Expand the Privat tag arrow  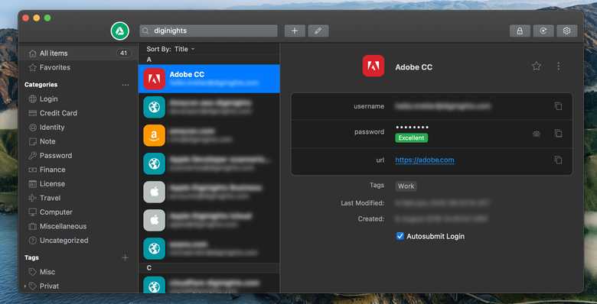(x=25, y=286)
